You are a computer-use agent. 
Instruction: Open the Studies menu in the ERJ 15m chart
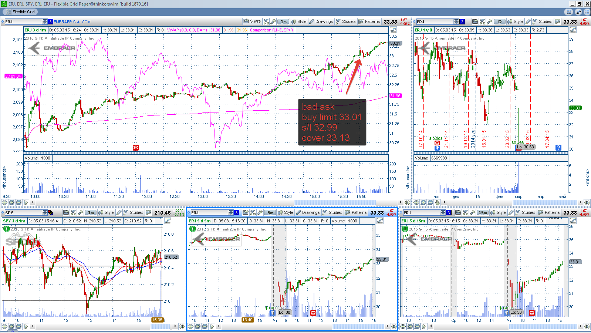(x=525, y=212)
